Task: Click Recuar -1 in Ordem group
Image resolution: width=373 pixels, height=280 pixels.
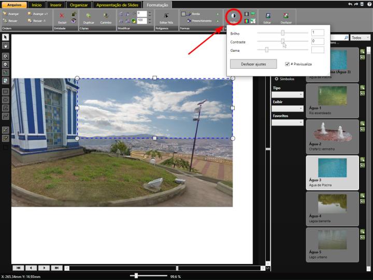Action: [36, 21]
